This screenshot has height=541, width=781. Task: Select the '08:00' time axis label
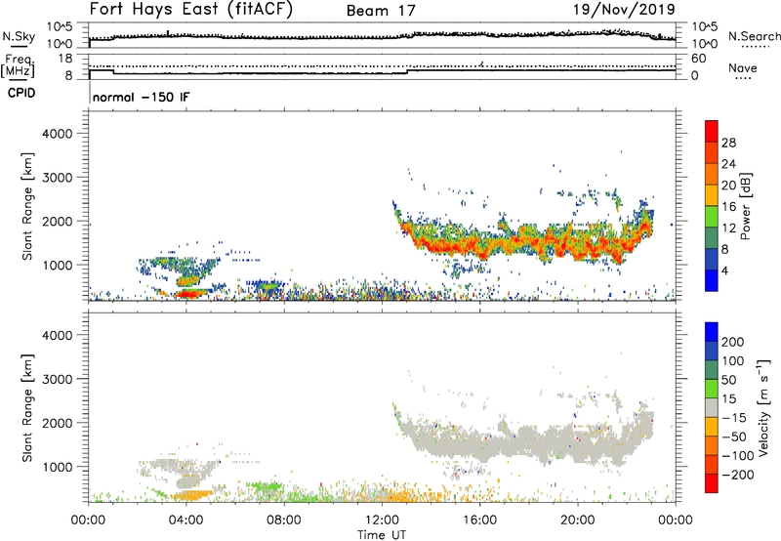[284, 520]
